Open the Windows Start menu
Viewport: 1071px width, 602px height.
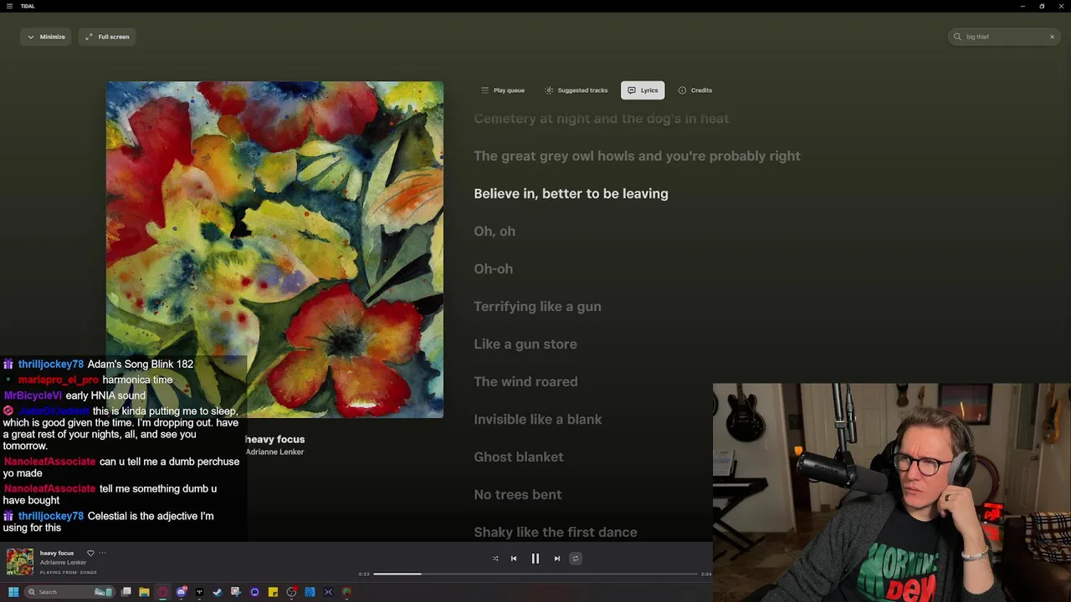(x=13, y=592)
